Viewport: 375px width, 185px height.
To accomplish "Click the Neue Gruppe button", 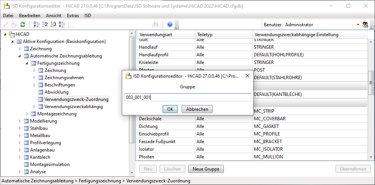I will point(206,169).
